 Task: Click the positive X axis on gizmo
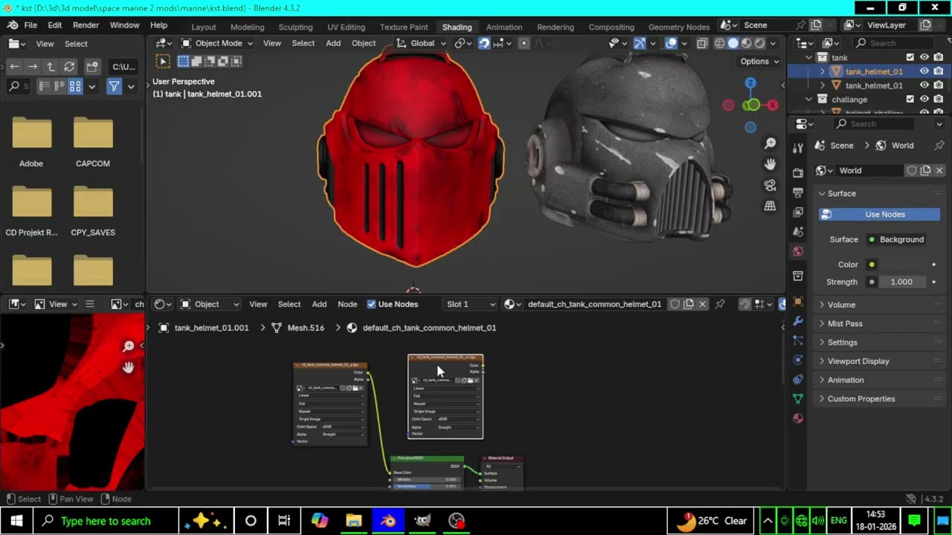pyautogui.click(x=772, y=106)
